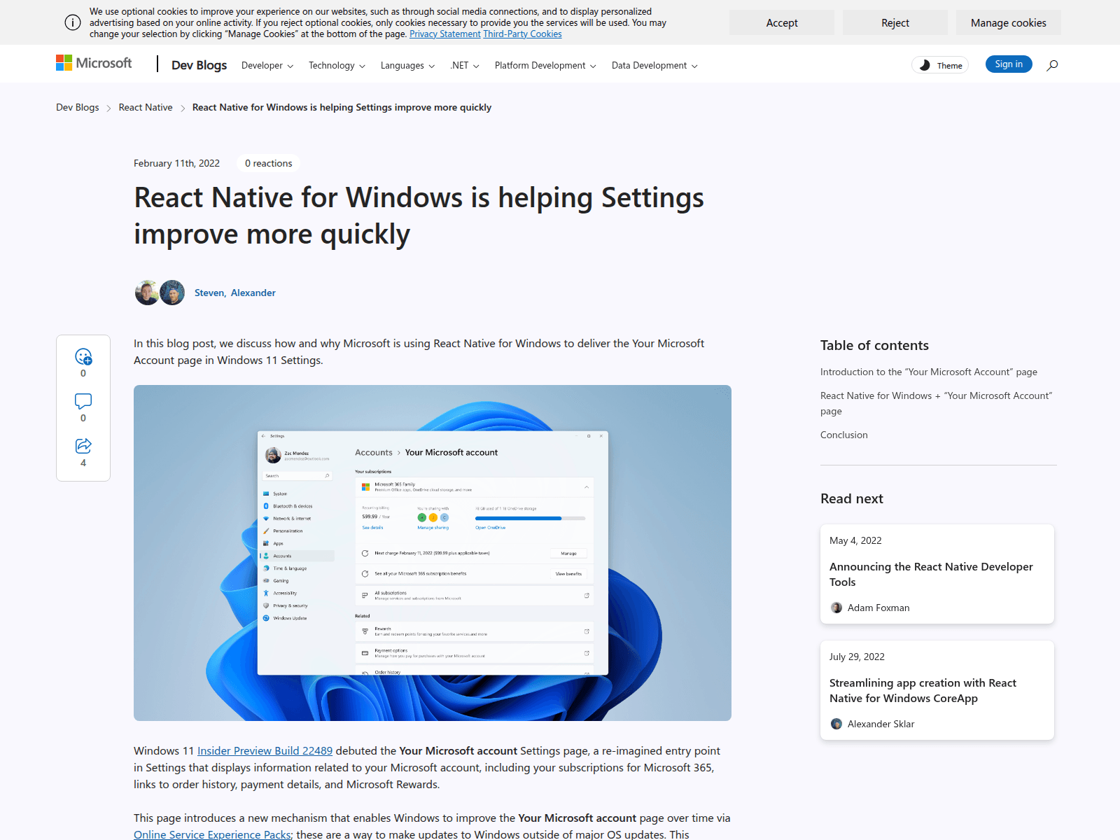Jump to Introduction section in table of contents
The image size is (1120, 840).
tap(929, 372)
